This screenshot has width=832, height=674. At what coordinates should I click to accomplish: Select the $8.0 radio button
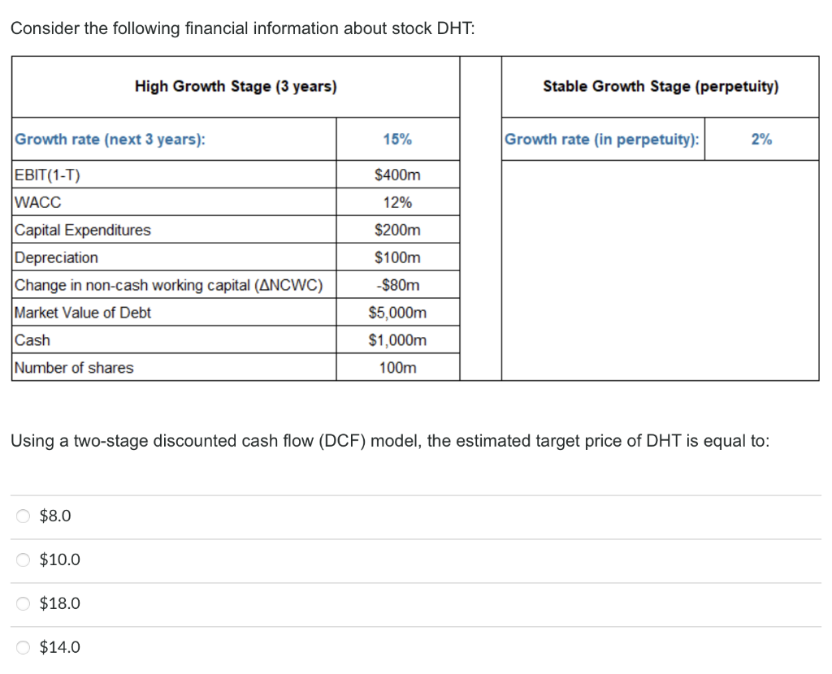pos(23,515)
